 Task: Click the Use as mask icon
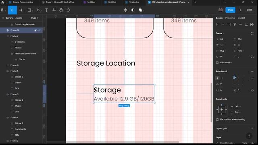tap(133, 10)
